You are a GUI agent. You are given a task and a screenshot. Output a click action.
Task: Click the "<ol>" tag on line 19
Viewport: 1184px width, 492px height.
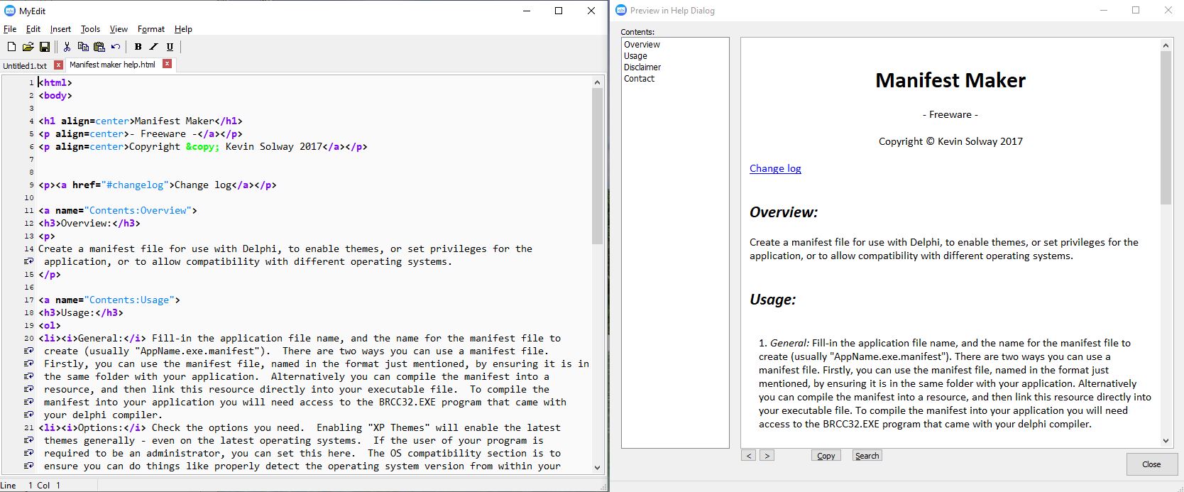pos(50,326)
